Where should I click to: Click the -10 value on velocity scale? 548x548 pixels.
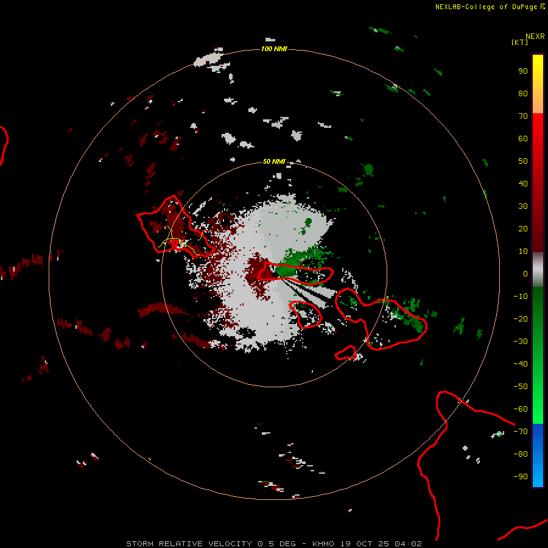521,297
